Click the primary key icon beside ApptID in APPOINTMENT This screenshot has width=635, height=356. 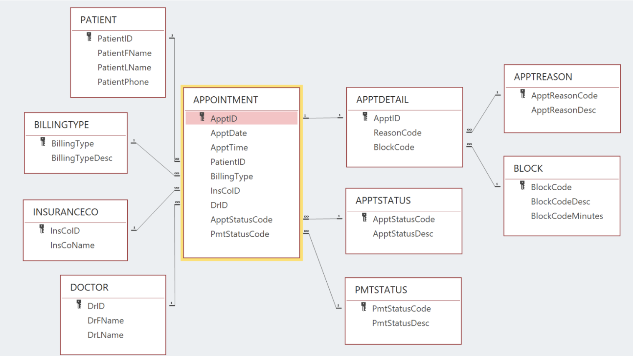[x=202, y=118]
